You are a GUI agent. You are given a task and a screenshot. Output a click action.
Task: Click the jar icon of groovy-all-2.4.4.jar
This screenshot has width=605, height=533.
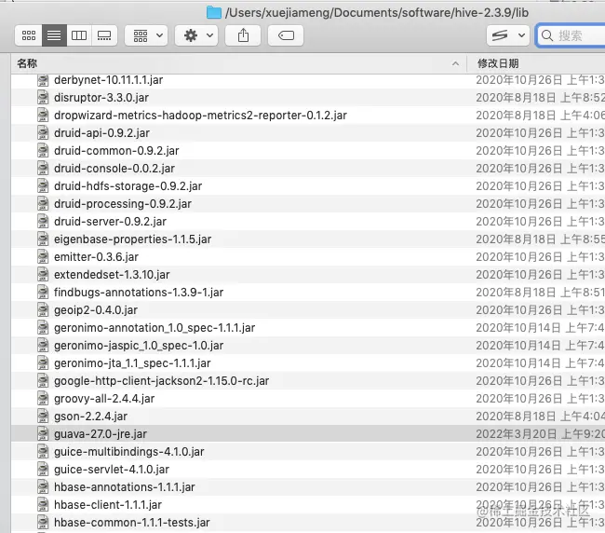coord(43,399)
